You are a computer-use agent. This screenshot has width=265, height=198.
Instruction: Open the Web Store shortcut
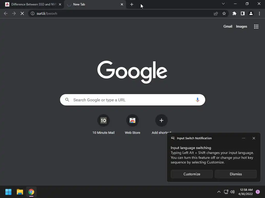coord(132,124)
